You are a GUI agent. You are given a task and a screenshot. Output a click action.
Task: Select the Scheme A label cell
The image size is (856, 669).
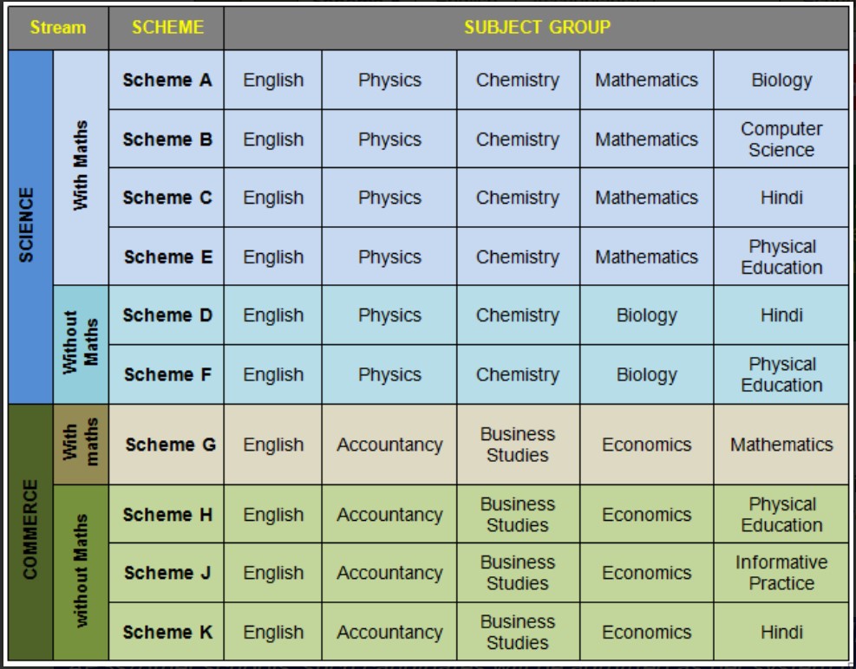point(167,80)
